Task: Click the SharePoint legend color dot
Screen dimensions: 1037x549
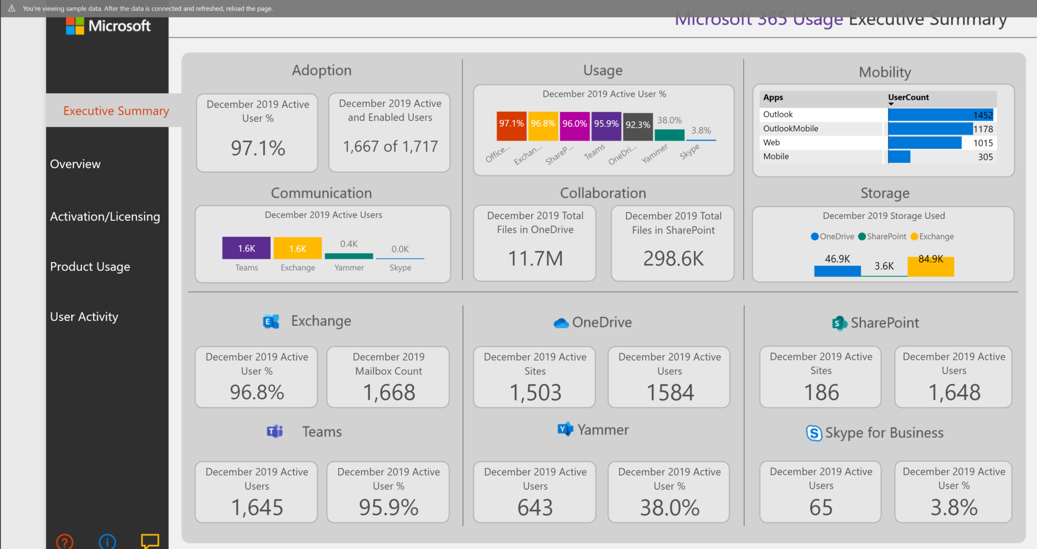Action: 861,237
